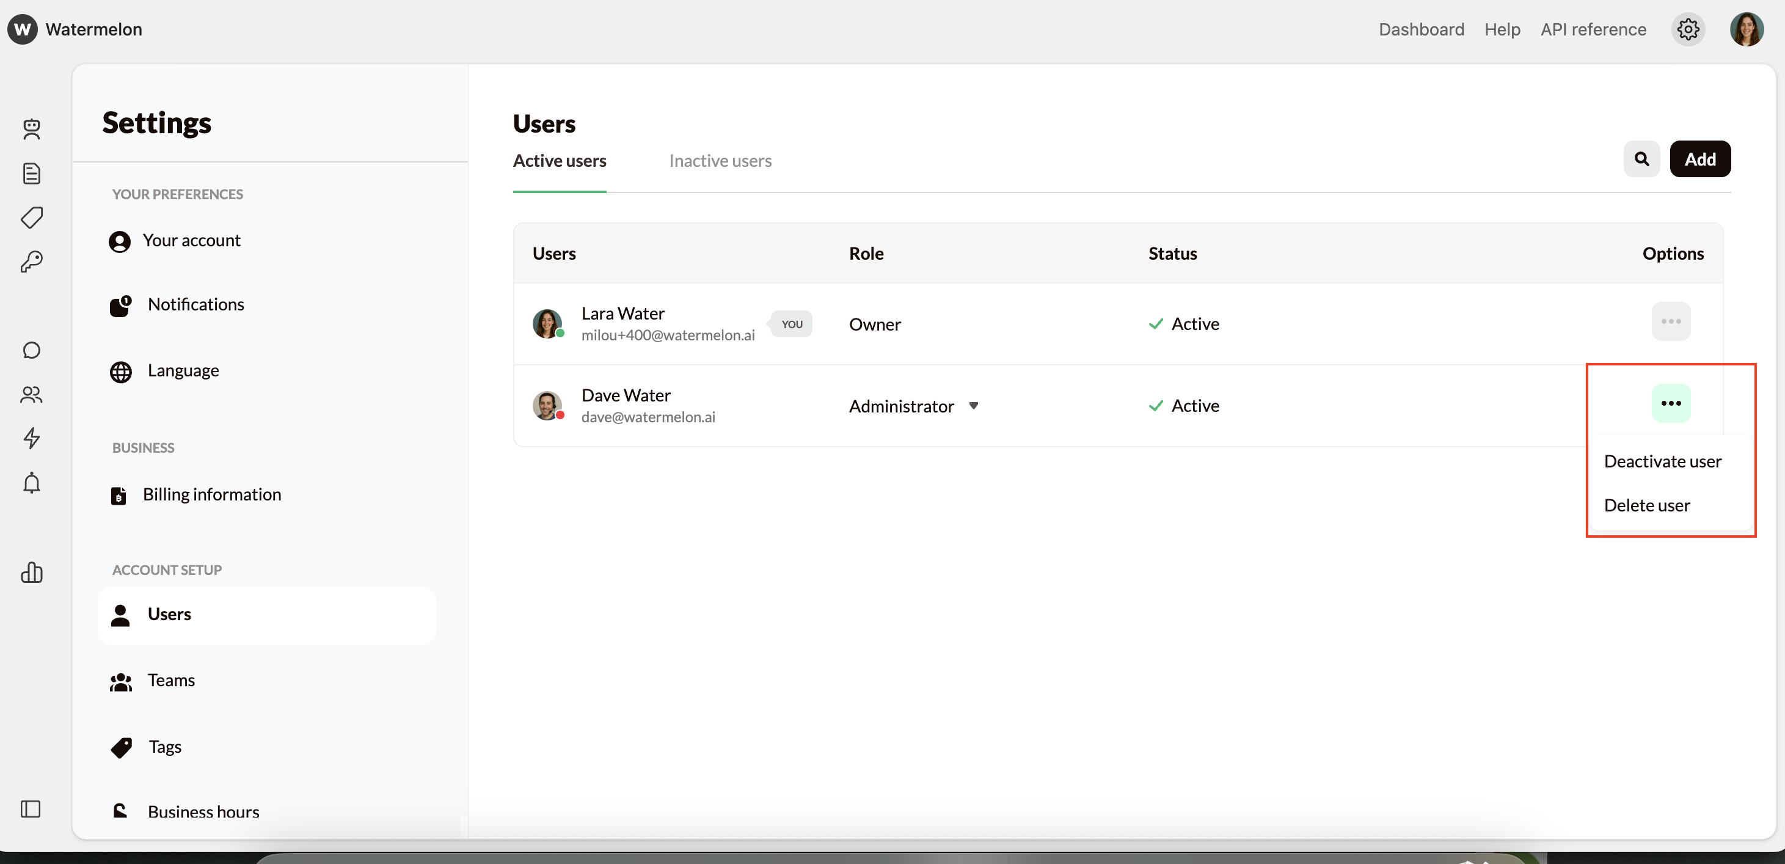Click your profile avatar in the top right

pyautogui.click(x=1747, y=29)
